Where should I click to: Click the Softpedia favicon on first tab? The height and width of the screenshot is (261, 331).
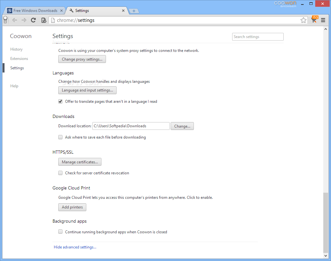(10, 11)
